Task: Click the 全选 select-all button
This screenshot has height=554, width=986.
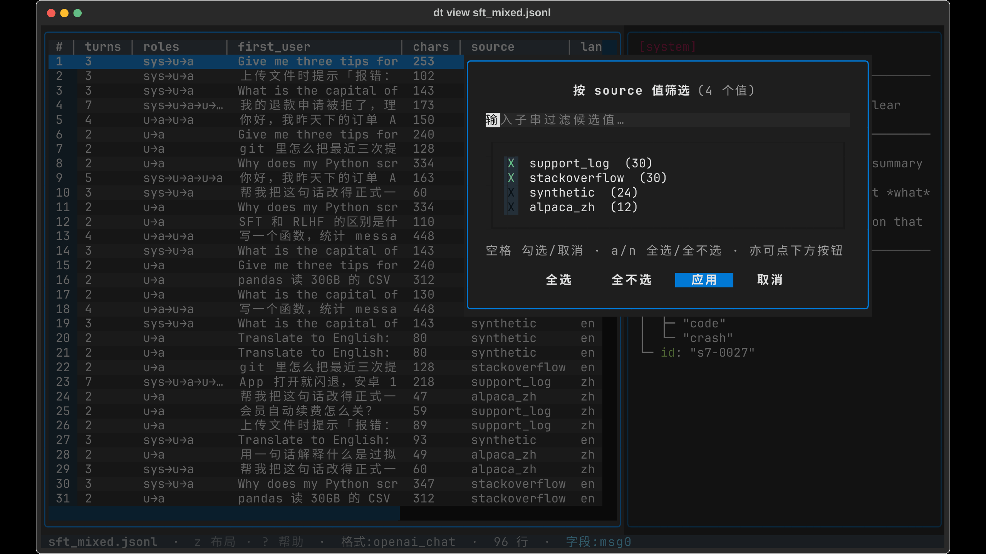Action: tap(558, 280)
